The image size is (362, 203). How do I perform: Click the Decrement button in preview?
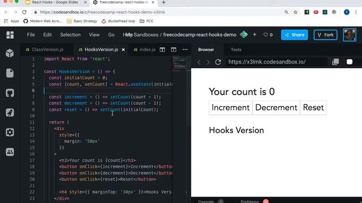(x=276, y=108)
